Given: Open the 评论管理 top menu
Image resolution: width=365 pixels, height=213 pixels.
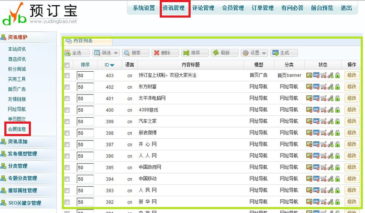Looking at the screenshot, I should [203, 8].
